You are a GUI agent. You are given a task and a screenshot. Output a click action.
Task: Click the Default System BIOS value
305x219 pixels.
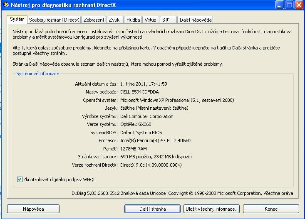141,133
